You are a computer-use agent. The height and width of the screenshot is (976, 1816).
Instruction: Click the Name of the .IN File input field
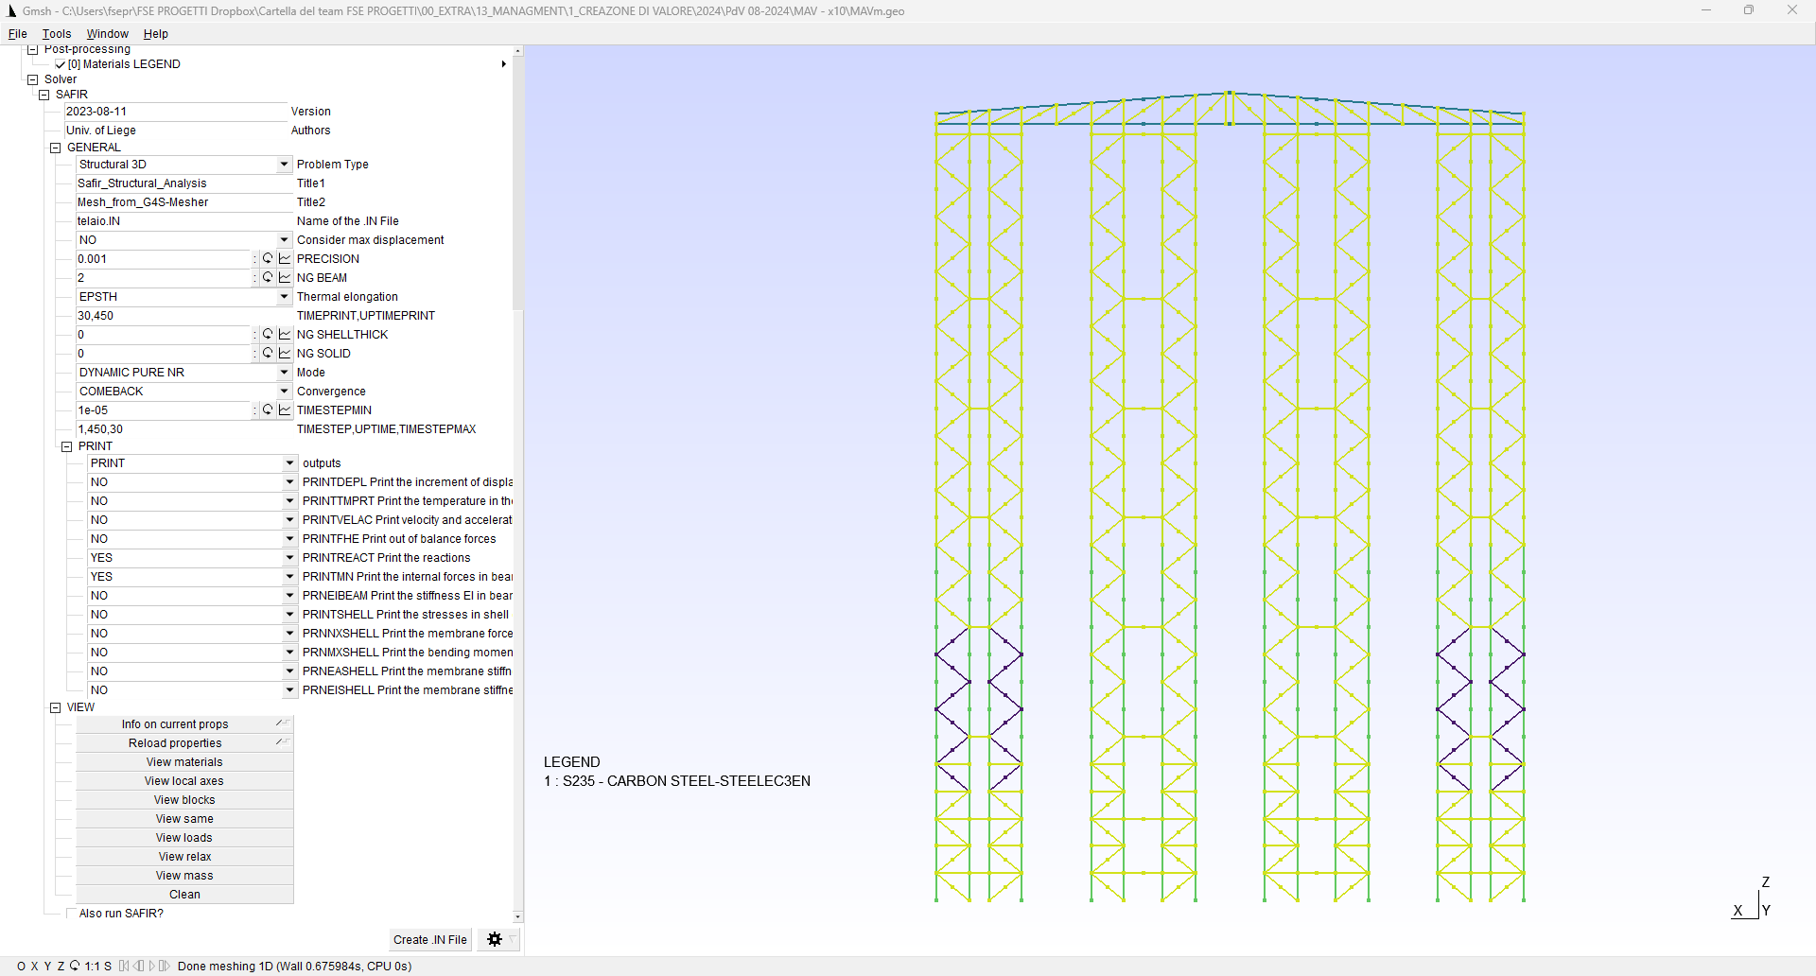(180, 221)
